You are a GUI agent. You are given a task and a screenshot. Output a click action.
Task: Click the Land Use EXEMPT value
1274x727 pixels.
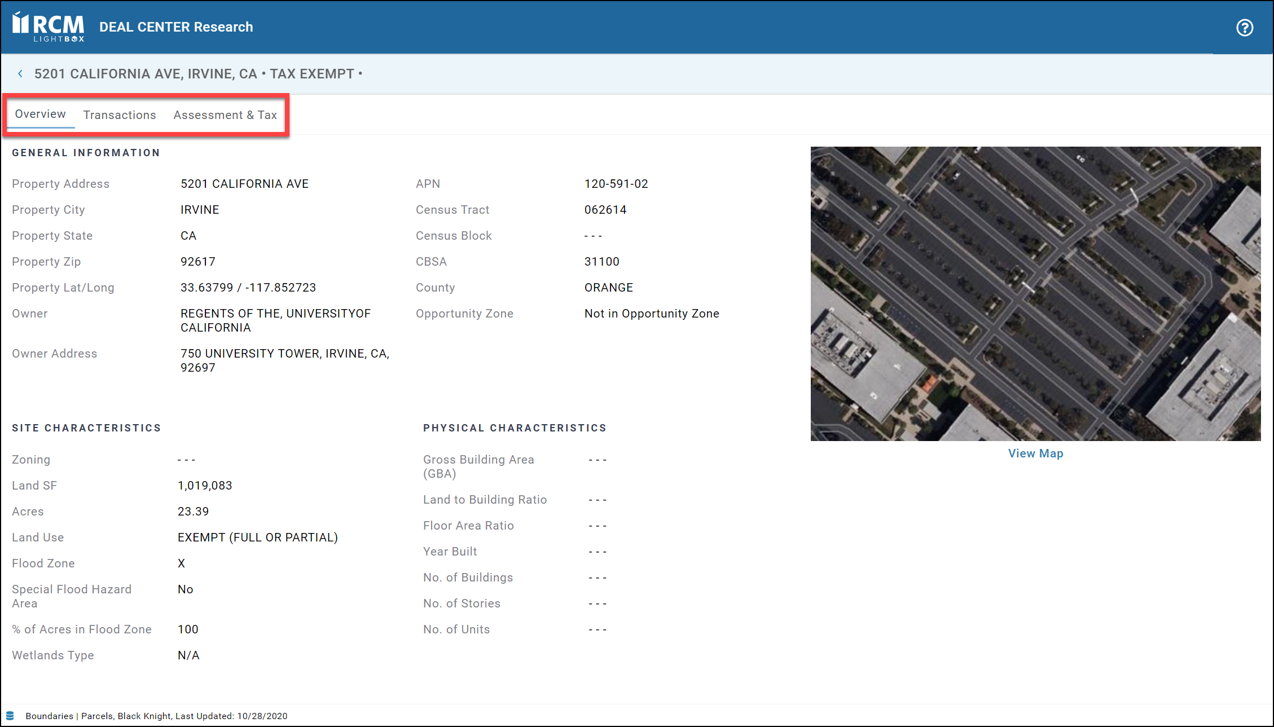(258, 537)
